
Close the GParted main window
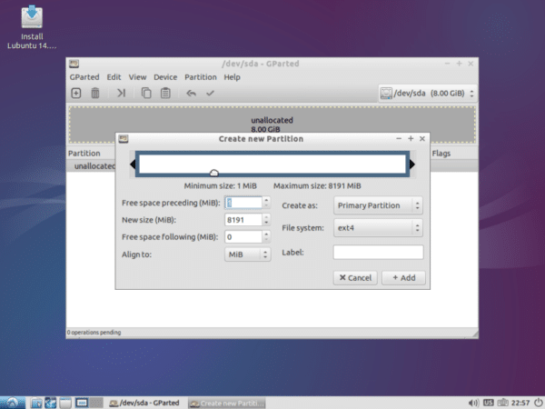coord(471,64)
